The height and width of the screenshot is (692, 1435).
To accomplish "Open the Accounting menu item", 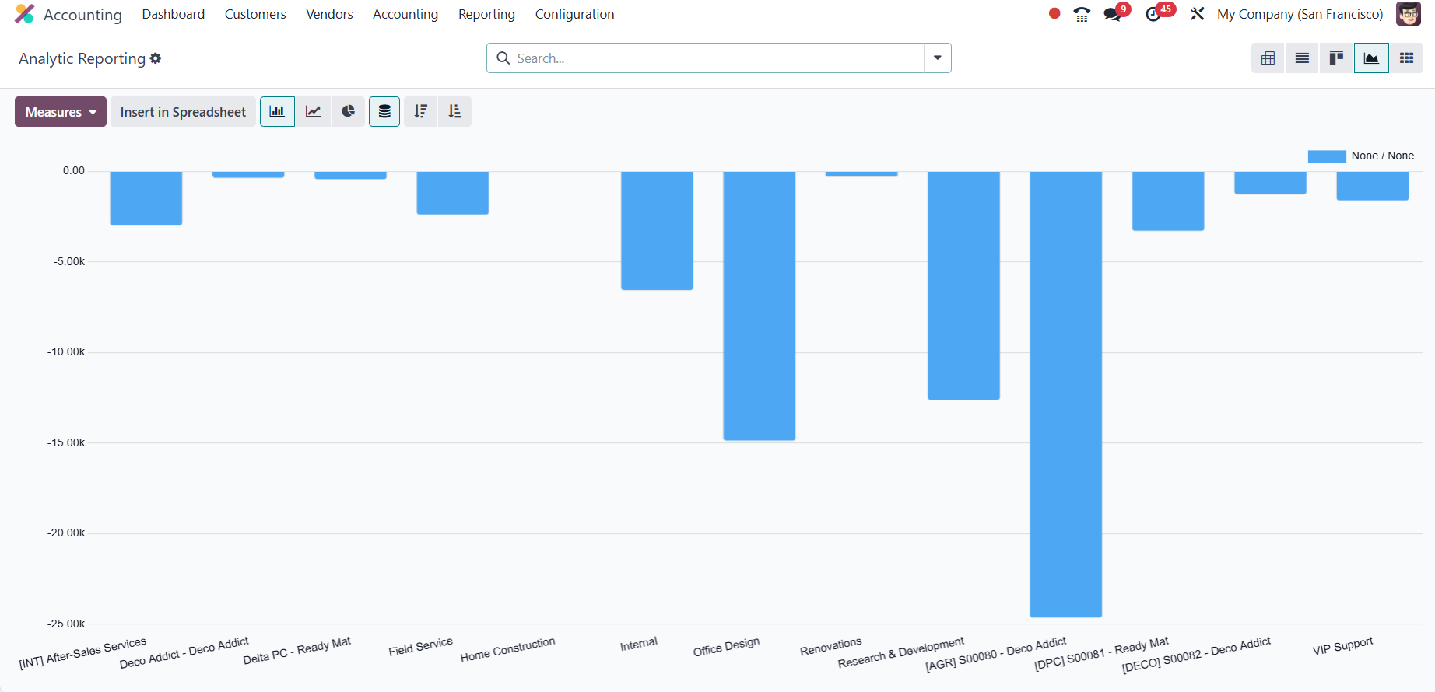I will 405,14.
